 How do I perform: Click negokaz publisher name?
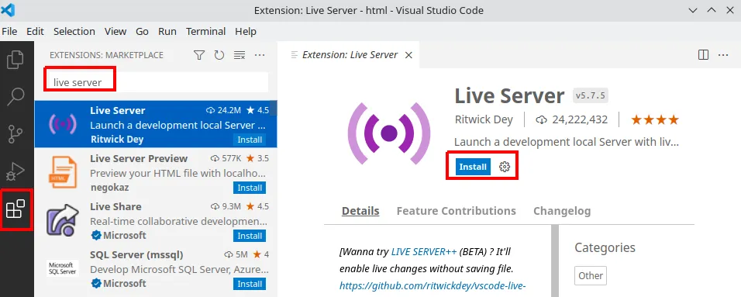coord(109,188)
